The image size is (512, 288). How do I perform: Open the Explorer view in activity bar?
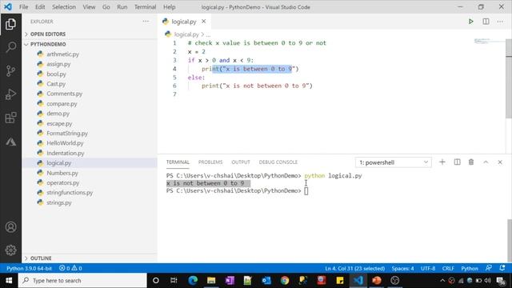coord(10,24)
